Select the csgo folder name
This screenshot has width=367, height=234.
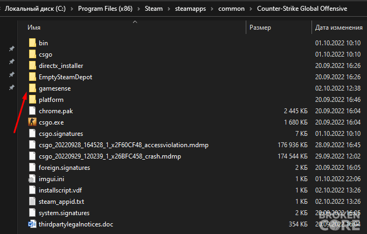tap(45, 54)
